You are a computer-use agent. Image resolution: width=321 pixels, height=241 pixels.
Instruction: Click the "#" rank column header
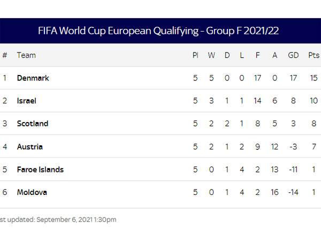pyautogui.click(x=5, y=55)
